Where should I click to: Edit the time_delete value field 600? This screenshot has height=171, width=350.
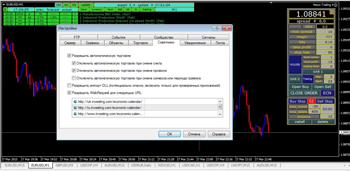click(314, 111)
